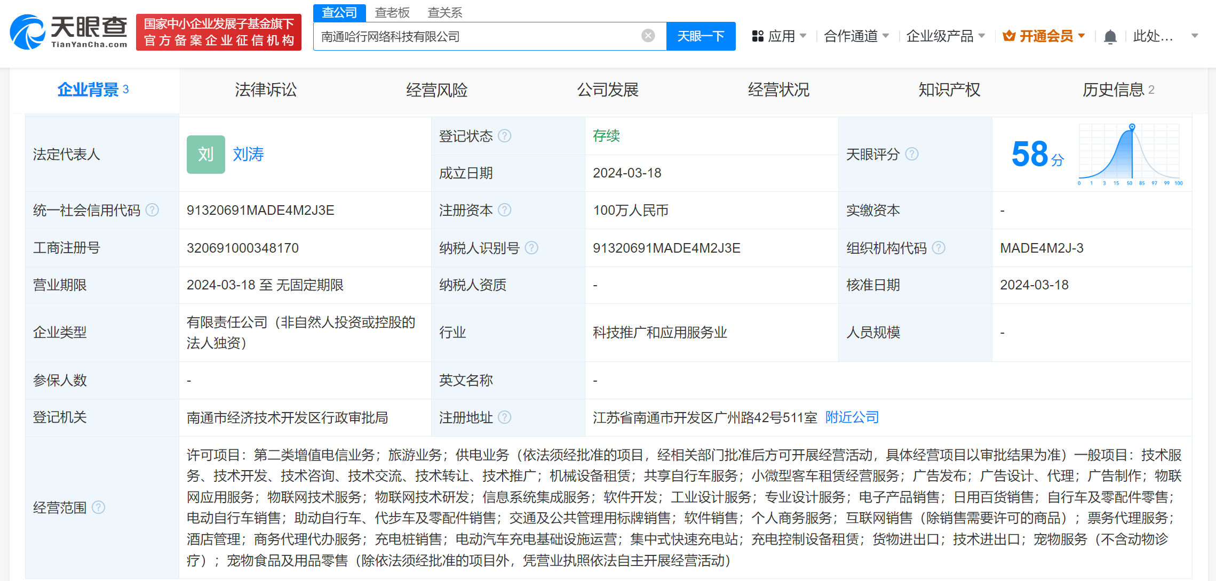Click help icon next to 注册资本

pyautogui.click(x=504, y=210)
